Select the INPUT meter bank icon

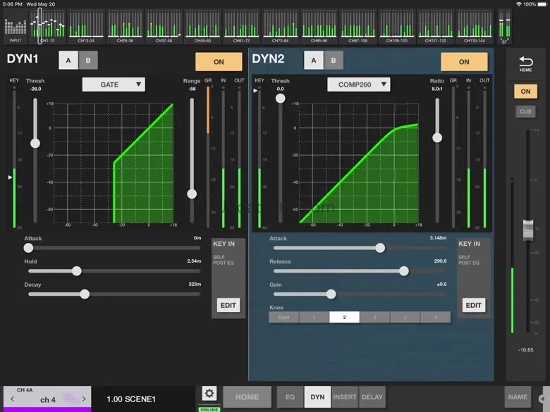16,27
